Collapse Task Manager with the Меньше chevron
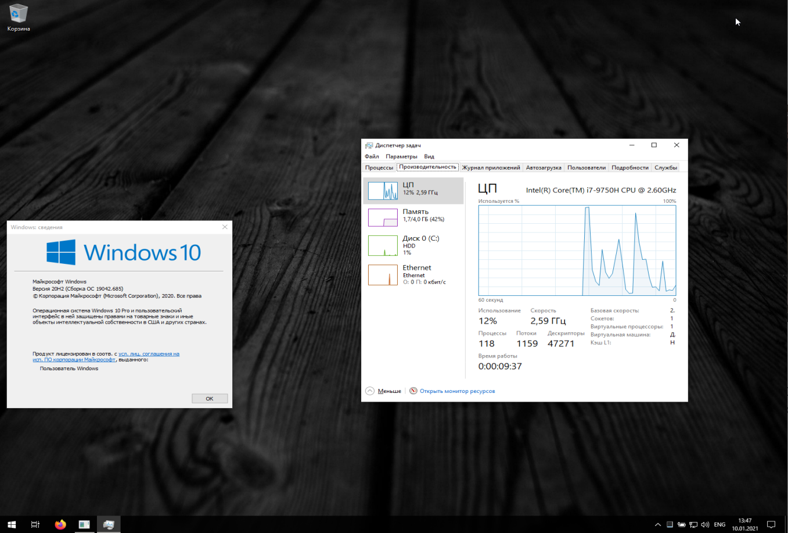 [370, 391]
